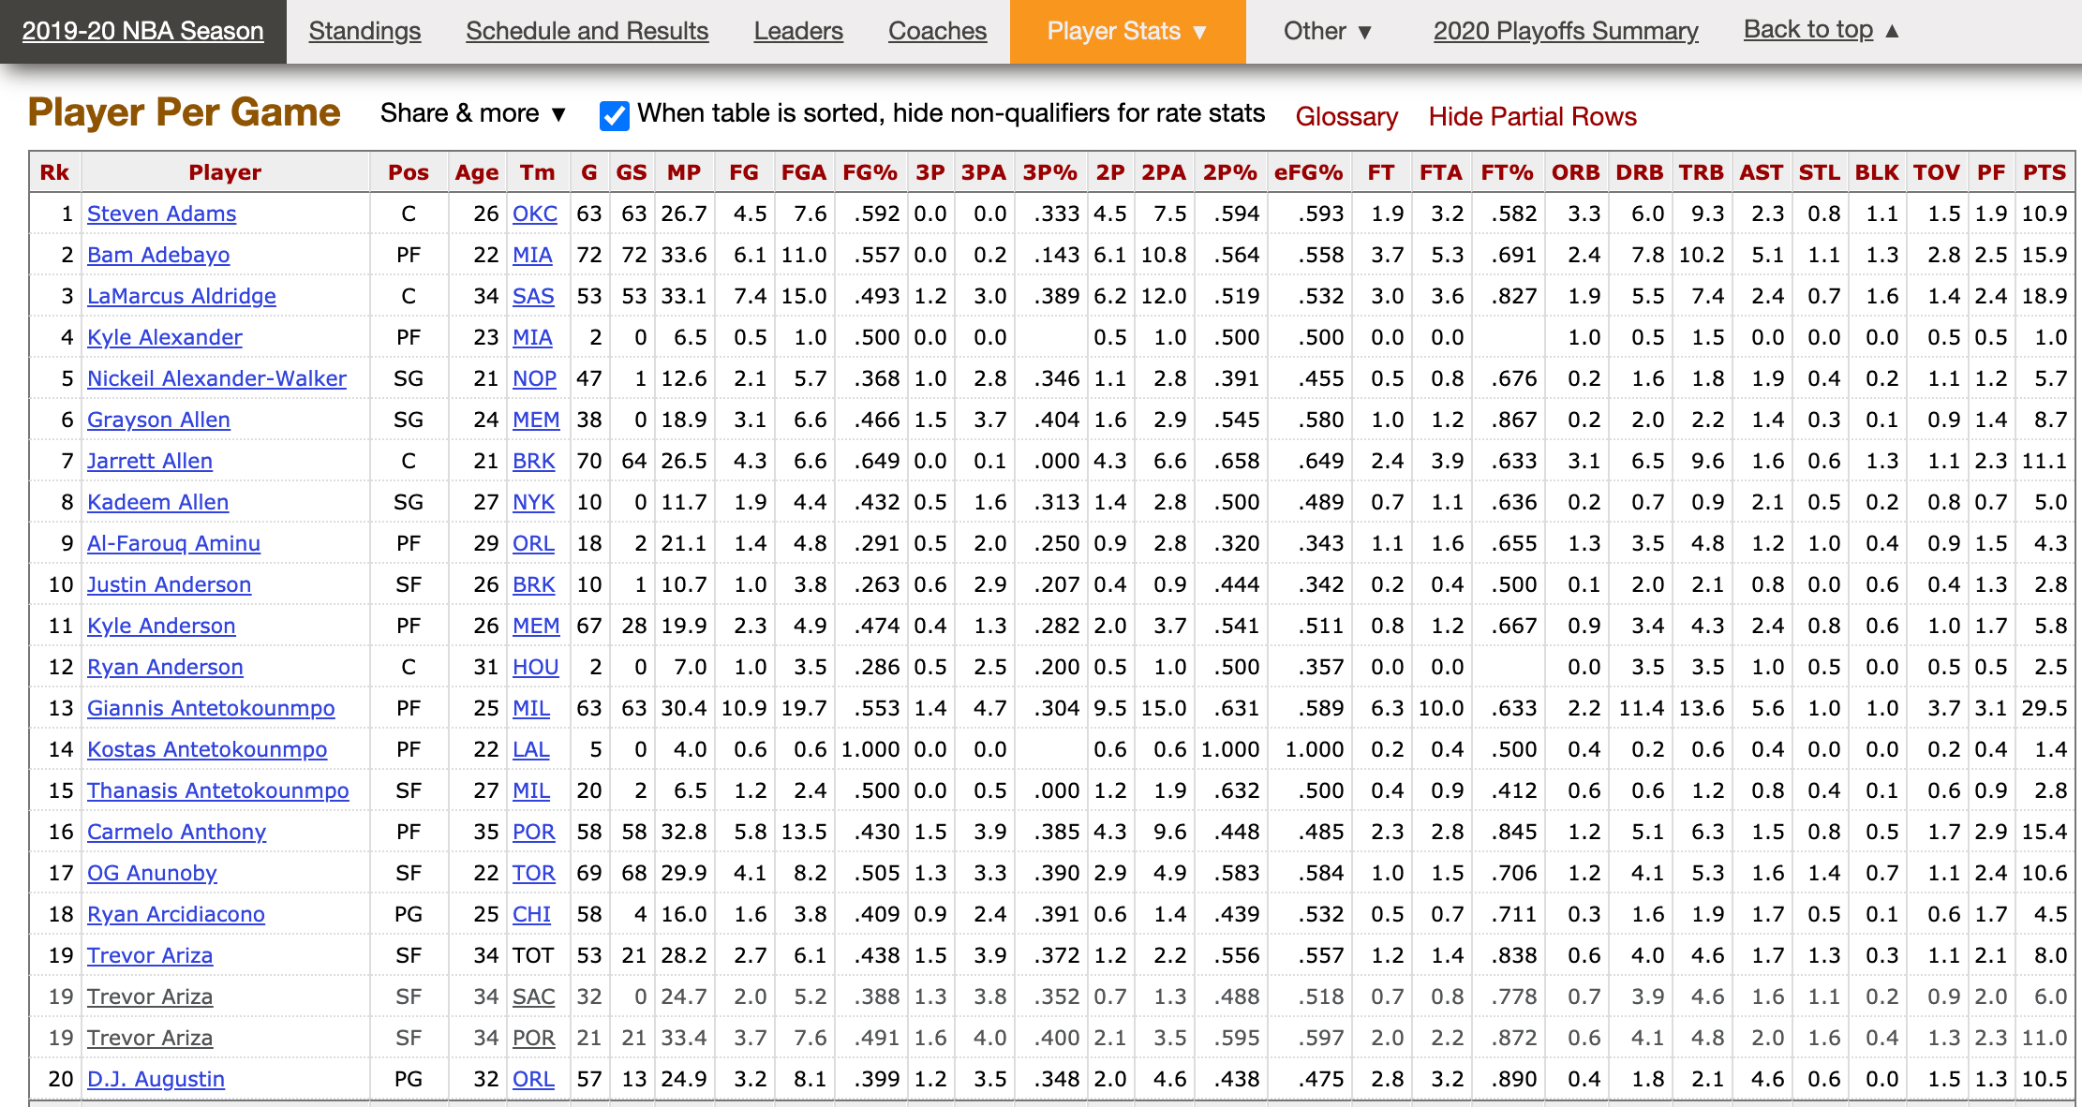
Task: Toggle the hide non-qualifiers checkbox
Action: pyautogui.click(x=614, y=116)
